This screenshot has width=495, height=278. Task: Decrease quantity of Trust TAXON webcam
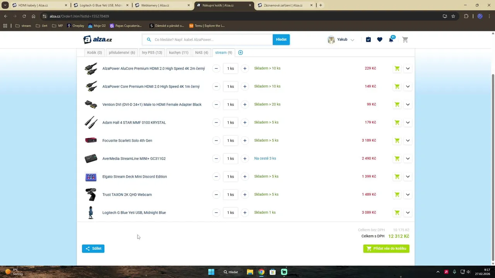216,195
